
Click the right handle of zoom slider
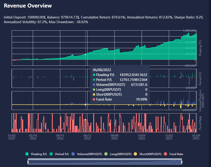tap(182, 161)
